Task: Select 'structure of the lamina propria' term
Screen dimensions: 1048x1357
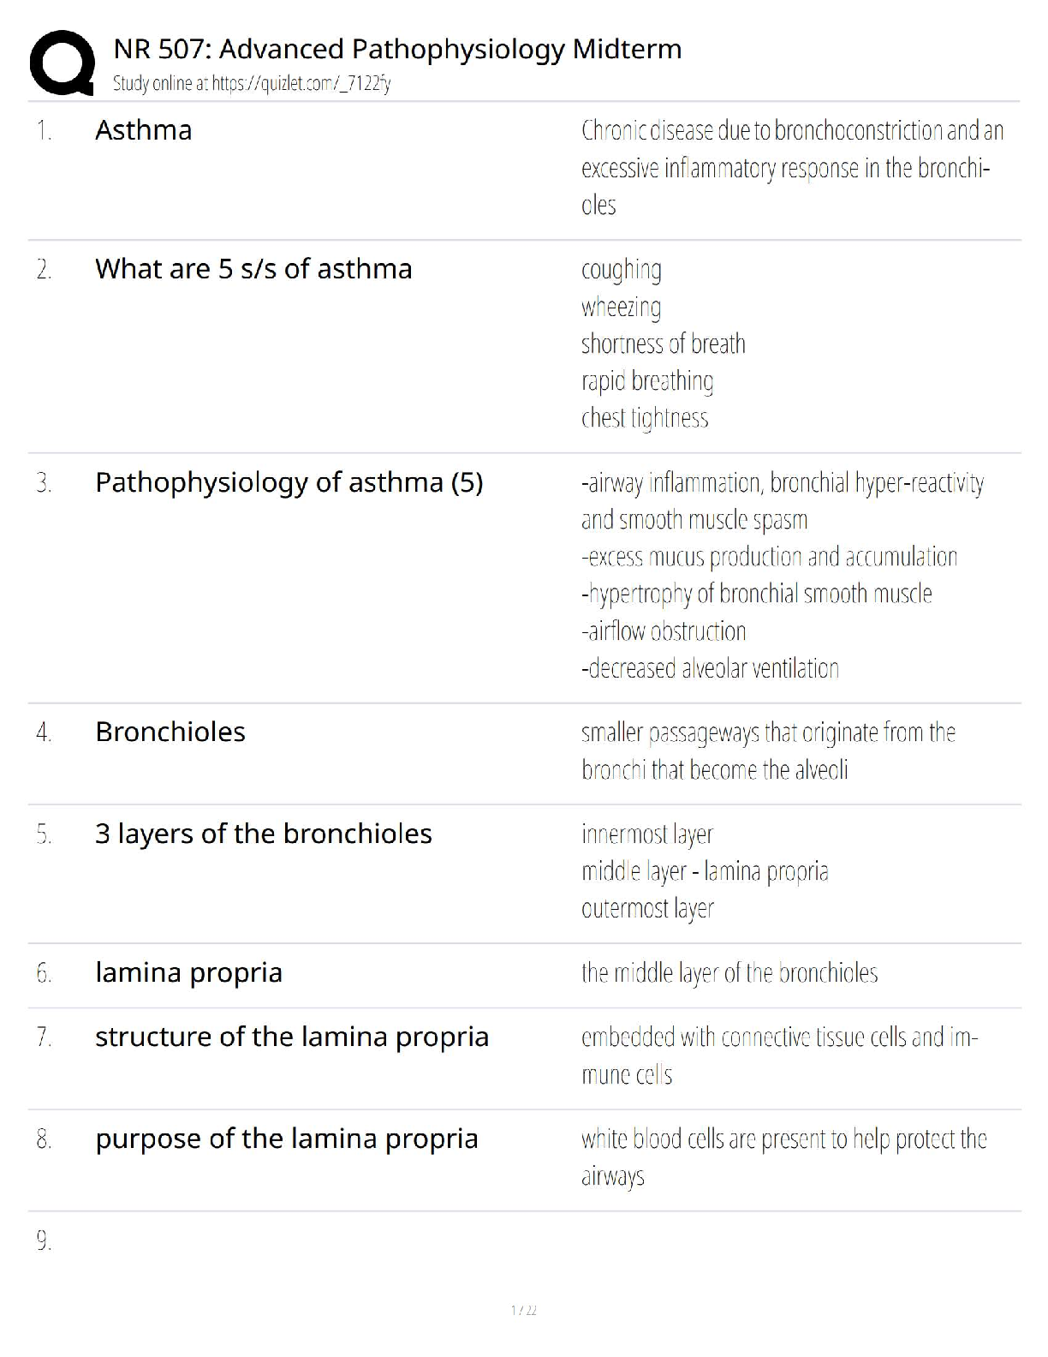Action: (292, 1037)
